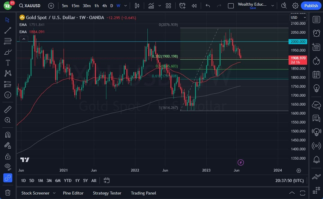Open the Hotlists flame icon
The width and height of the screenshot is (323, 199).
point(316,61)
